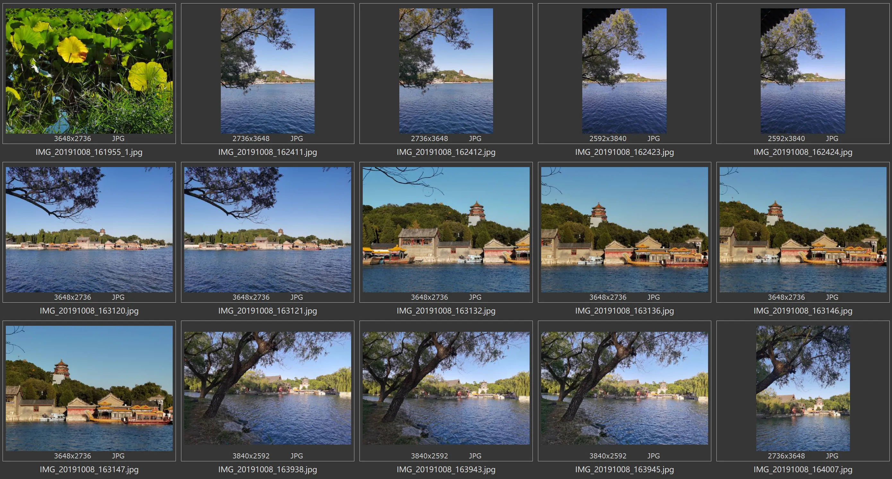The height and width of the screenshot is (479, 892).
Task: Click the thumbnail for IMG_20191008_163945.jpg
Action: click(624, 388)
